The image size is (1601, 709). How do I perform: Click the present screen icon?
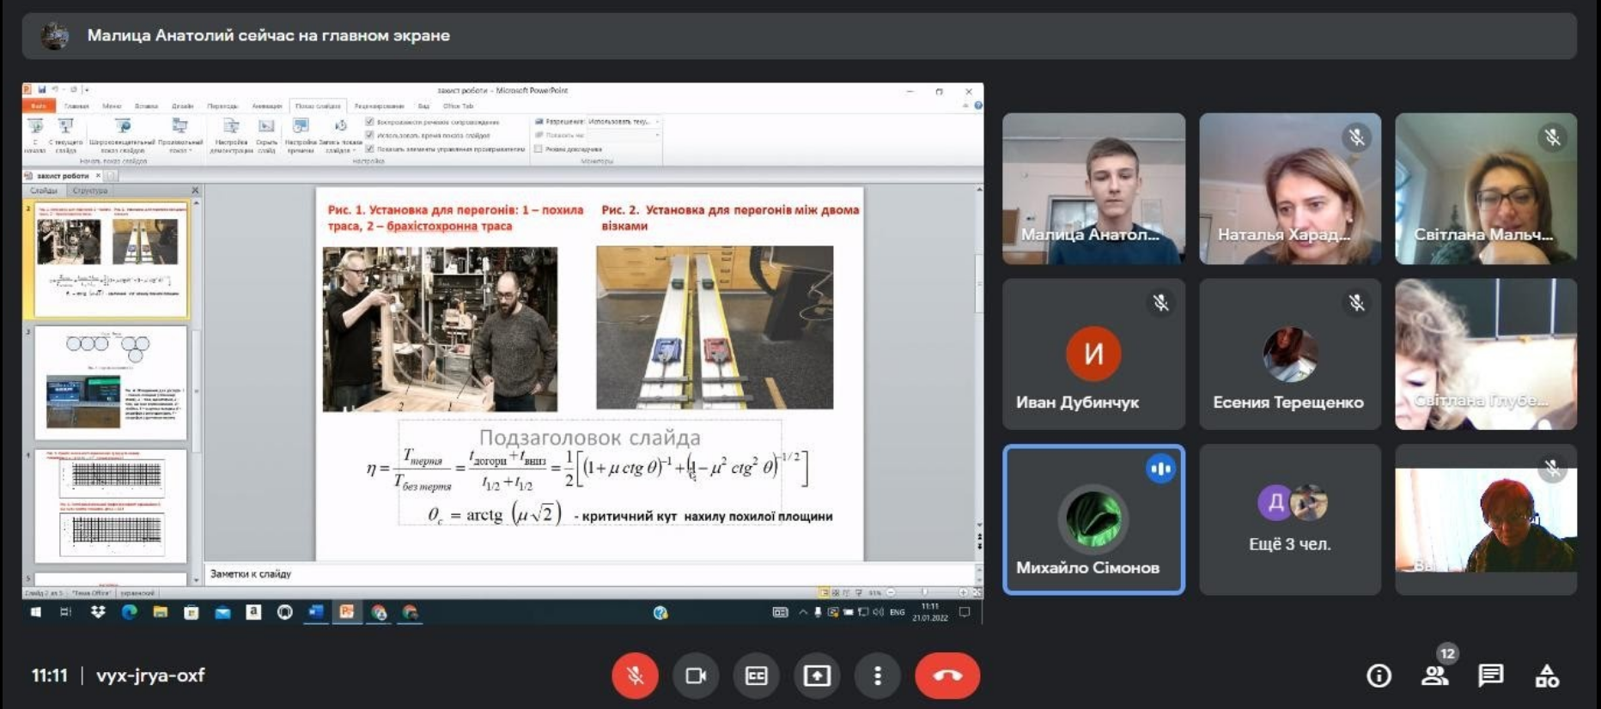pyautogui.click(x=817, y=676)
